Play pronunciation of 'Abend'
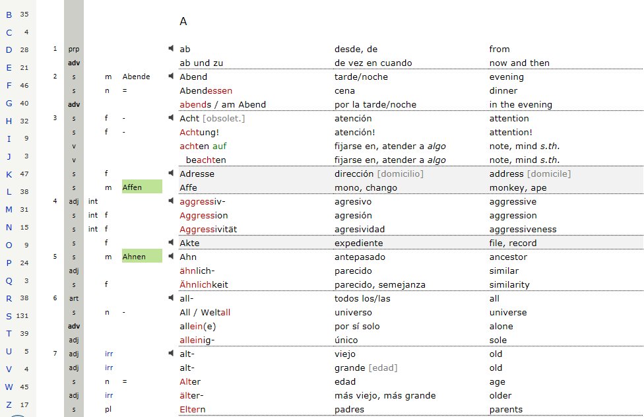644x417 pixels. click(x=172, y=77)
